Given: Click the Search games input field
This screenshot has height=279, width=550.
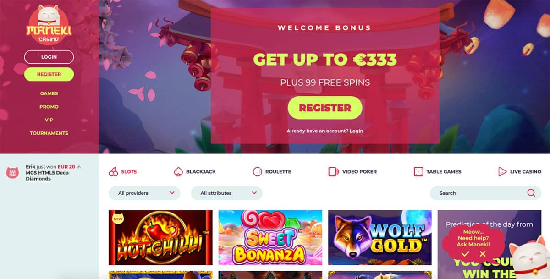Looking at the screenshot, I should tap(485, 193).
